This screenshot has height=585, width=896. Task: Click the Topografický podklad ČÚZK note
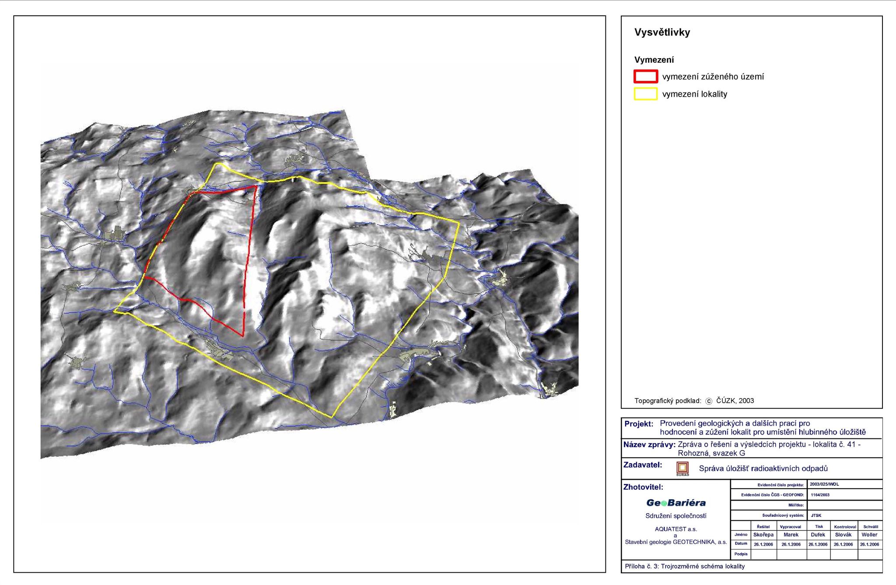click(x=694, y=401)
